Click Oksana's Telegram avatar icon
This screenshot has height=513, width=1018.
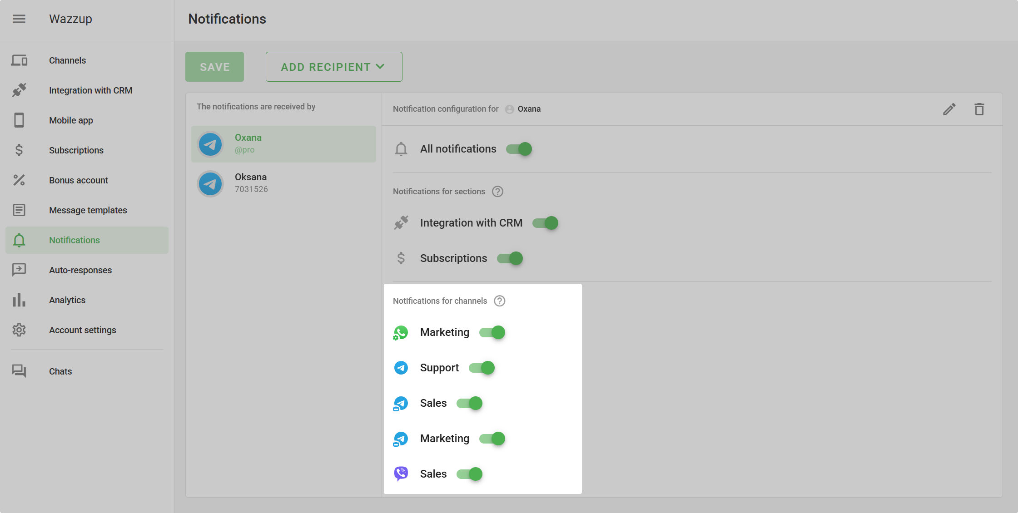coord(210,184)
